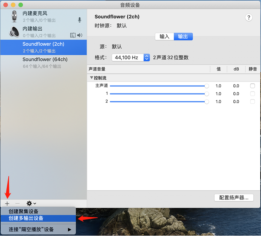Screen dimensions: 261x236
Task: Click the 2声道32位整数 format text
Action: (x=171, y=57)
